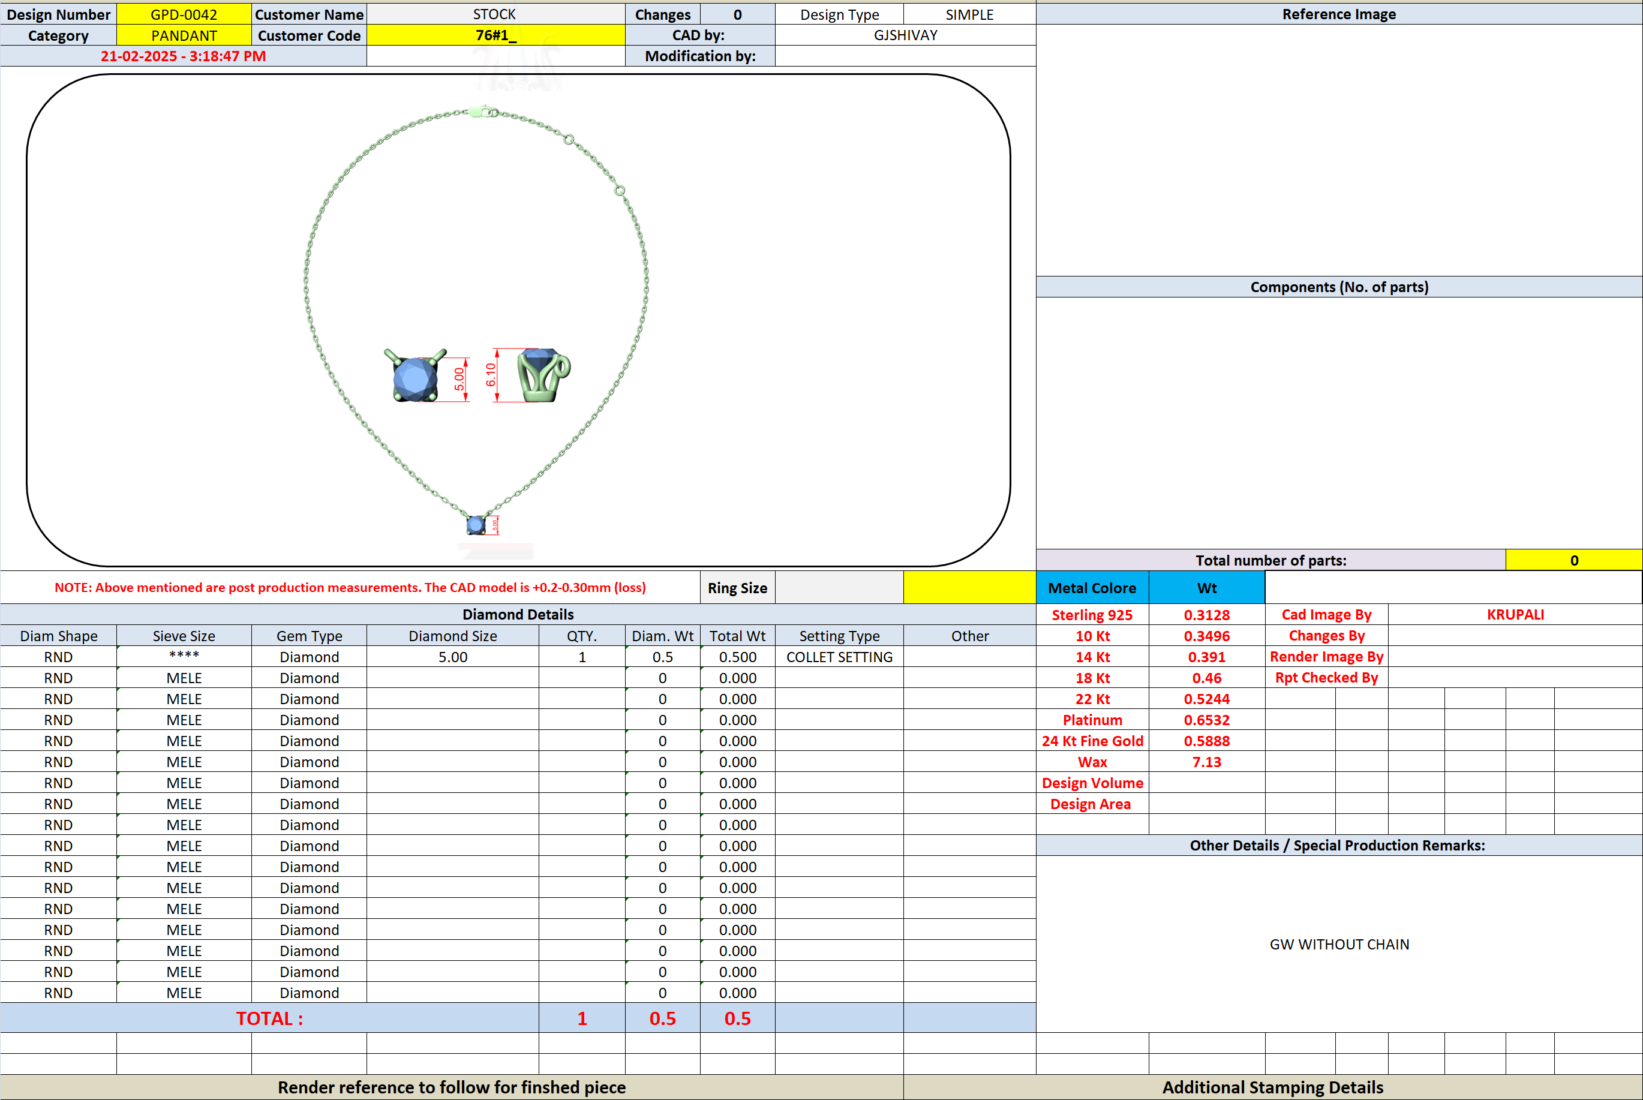Select the Sterling 925 weight 0.3128
Viewport: 1643px width, 1100px height.
click(x=1207, y=615)
